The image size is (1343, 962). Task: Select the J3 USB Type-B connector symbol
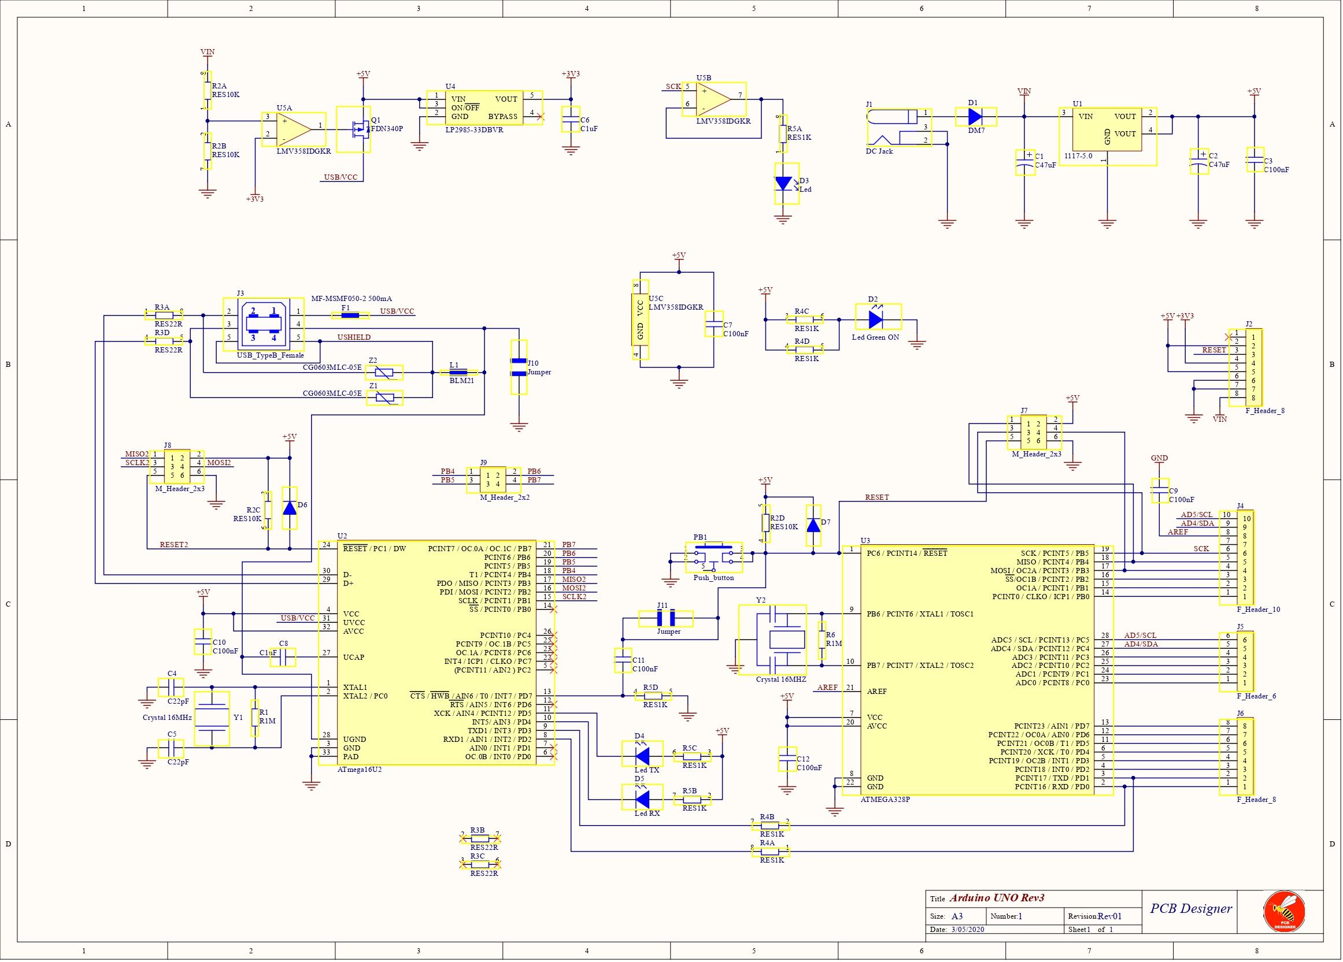[262, 325]
